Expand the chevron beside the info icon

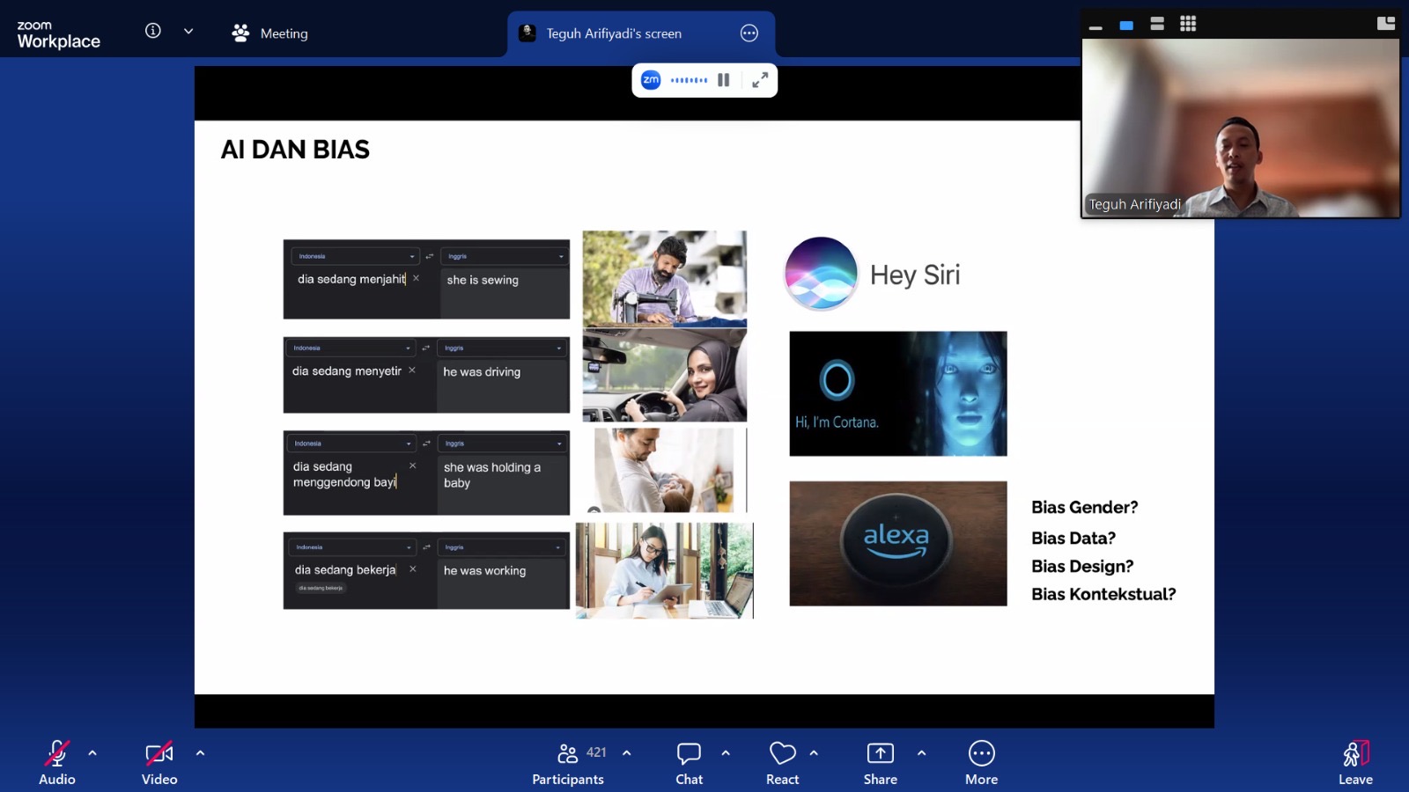pos(188,31)
